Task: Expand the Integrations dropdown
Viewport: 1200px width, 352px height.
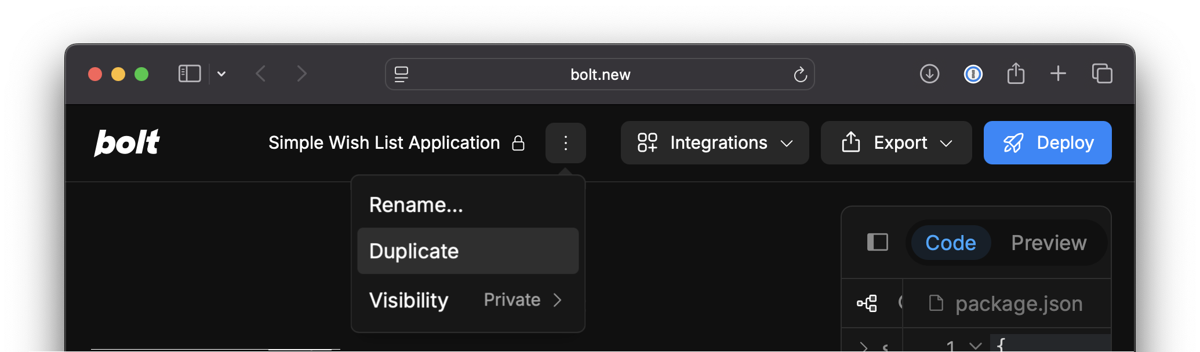Action: tap(714, 143)
